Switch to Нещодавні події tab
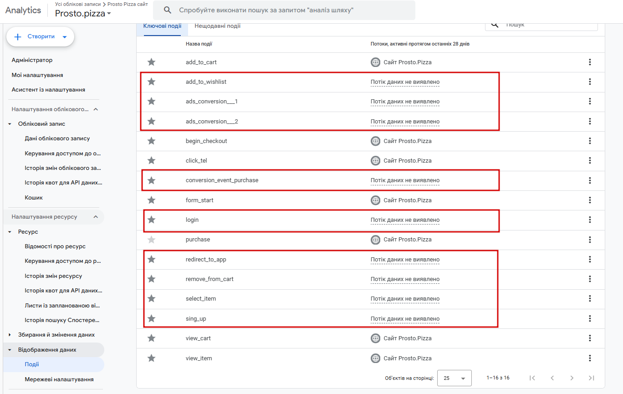The height and width of the screenshot is (394, 623). point(217,26)
